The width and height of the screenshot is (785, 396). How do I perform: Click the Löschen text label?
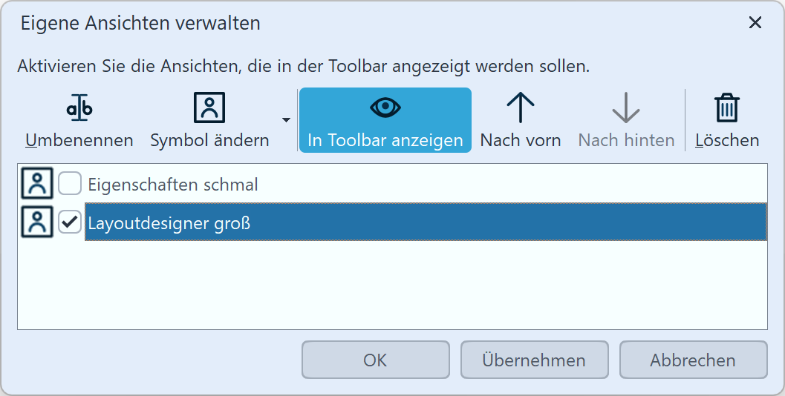[x=727, y=140]
